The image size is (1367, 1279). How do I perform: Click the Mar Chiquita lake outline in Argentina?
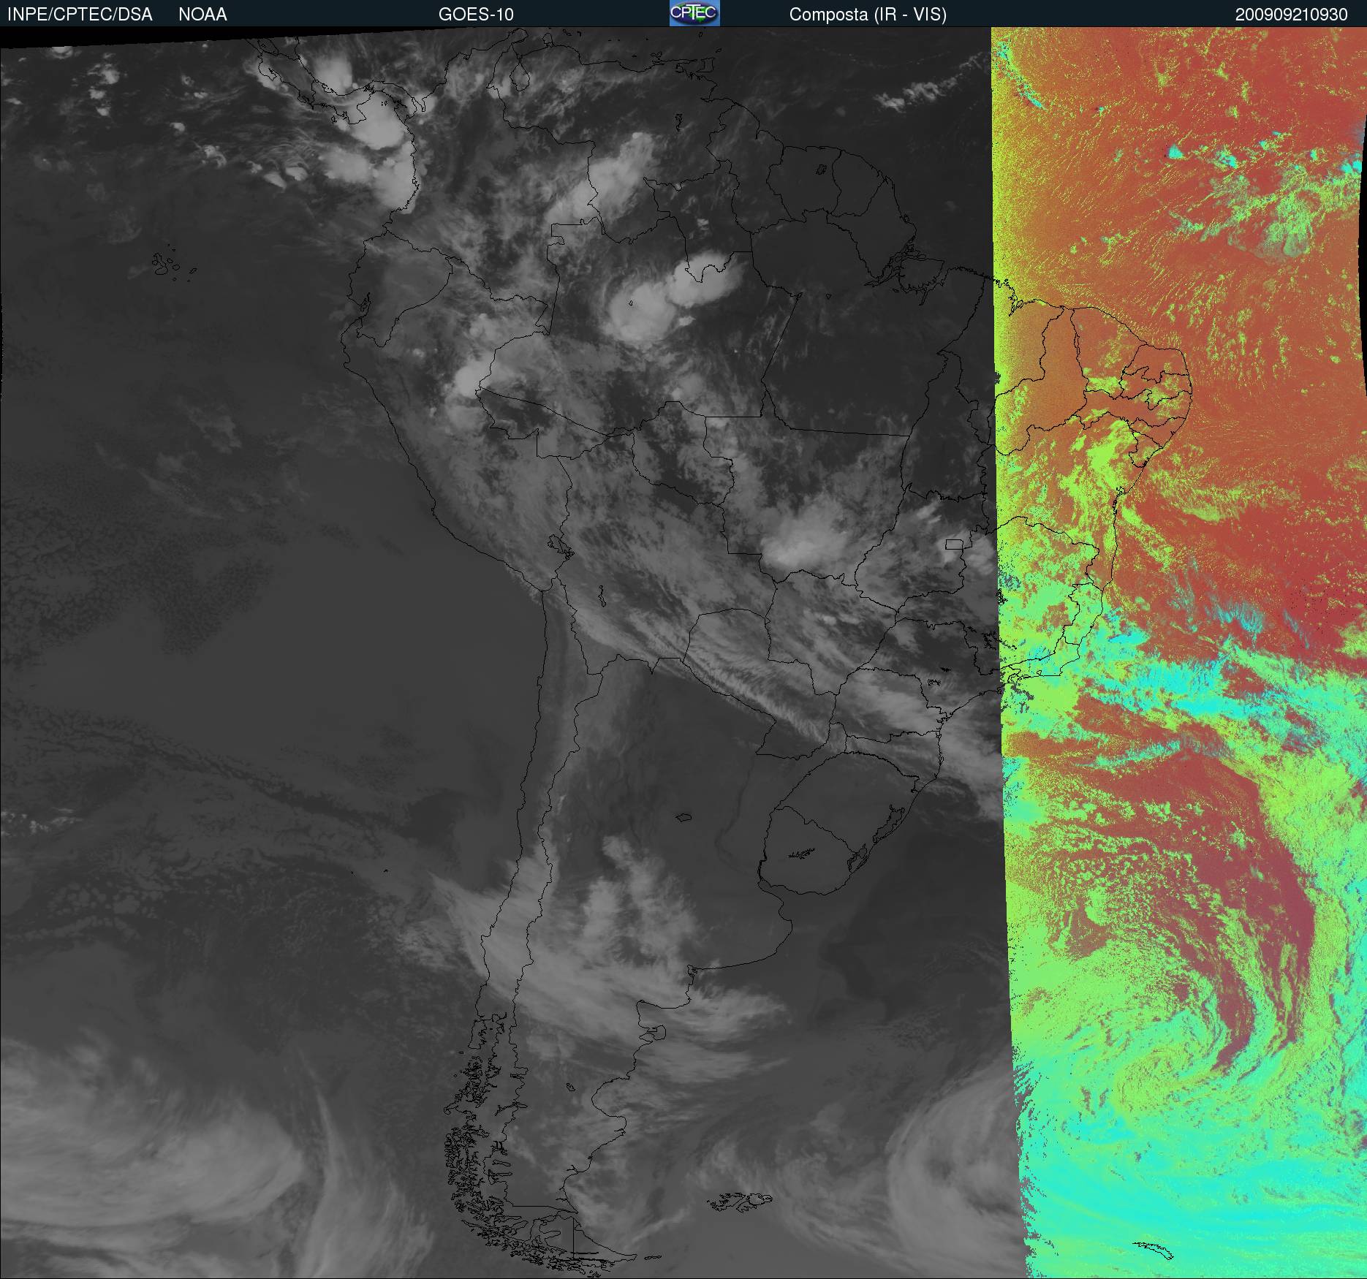pos(683,818)
